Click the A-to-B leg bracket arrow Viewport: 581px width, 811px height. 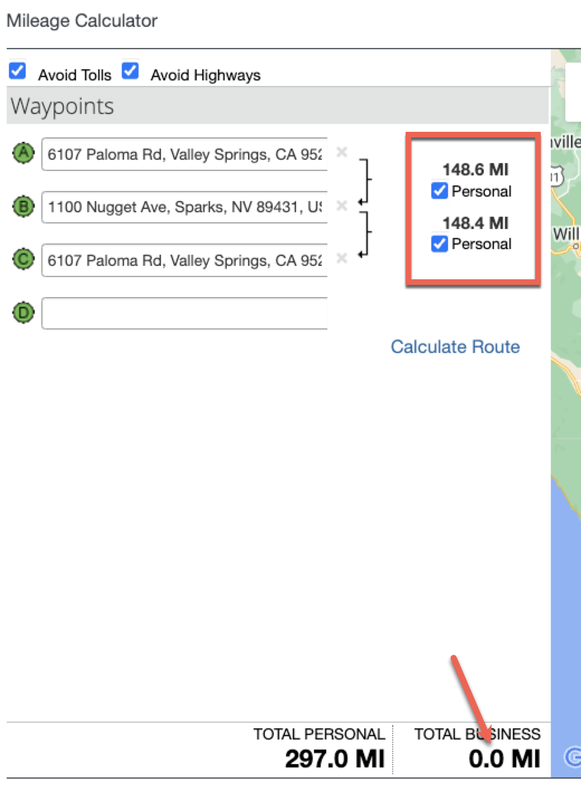coord(365,182)
